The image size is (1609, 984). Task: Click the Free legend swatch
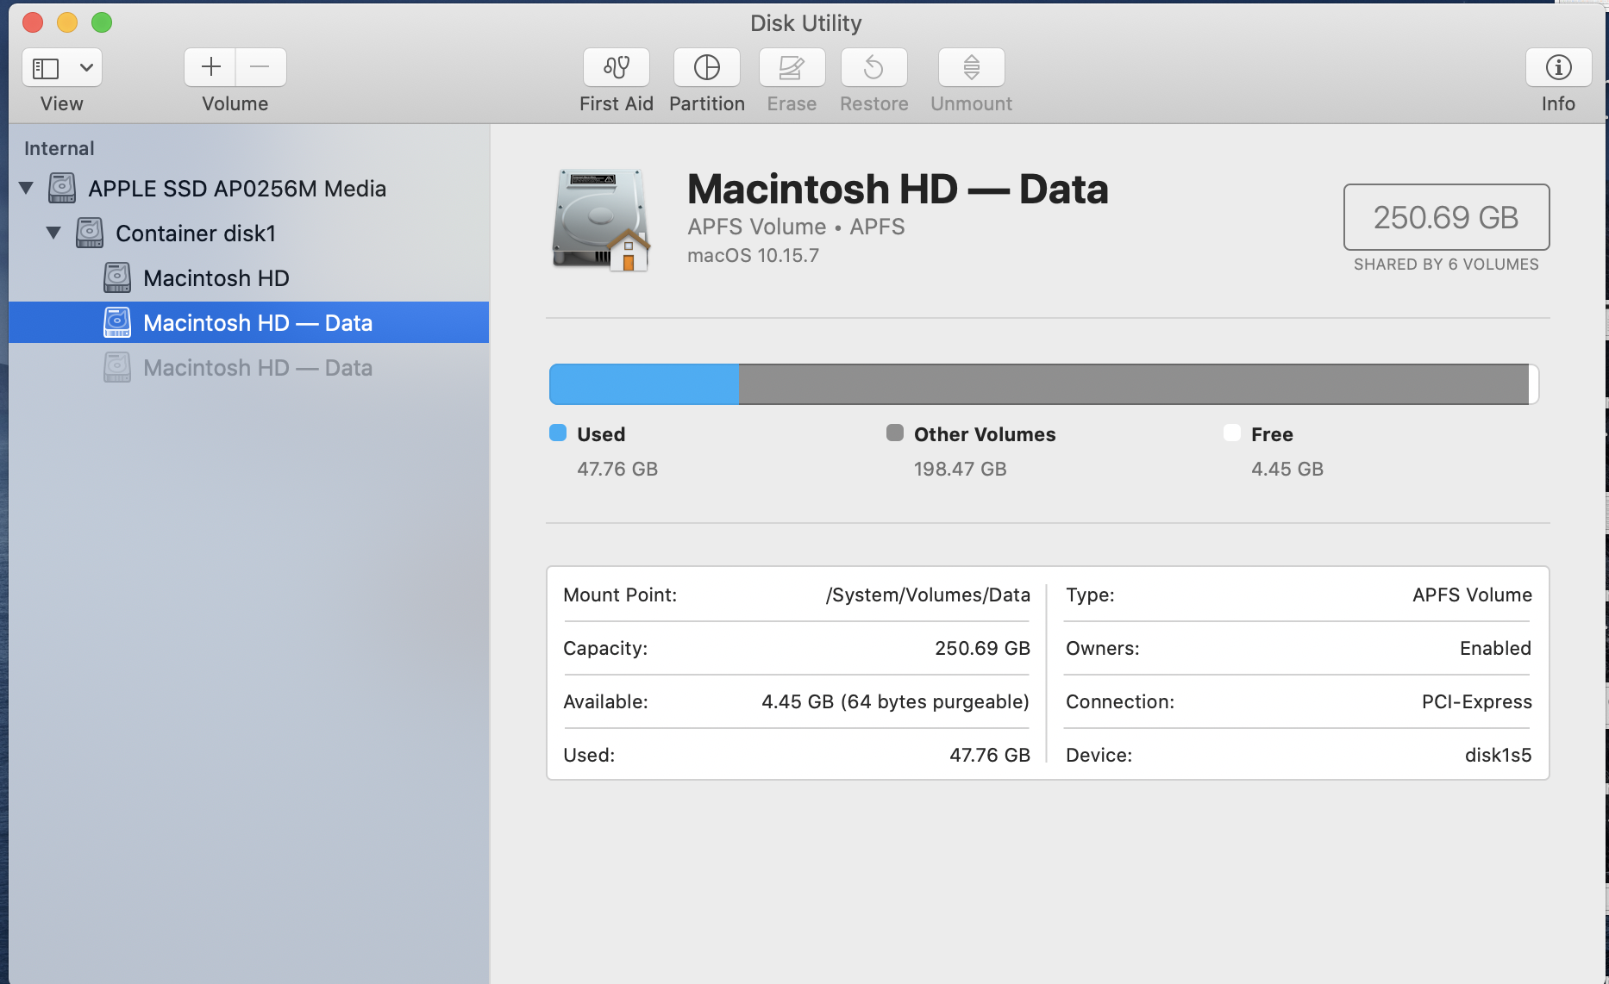click(1231, 433)
